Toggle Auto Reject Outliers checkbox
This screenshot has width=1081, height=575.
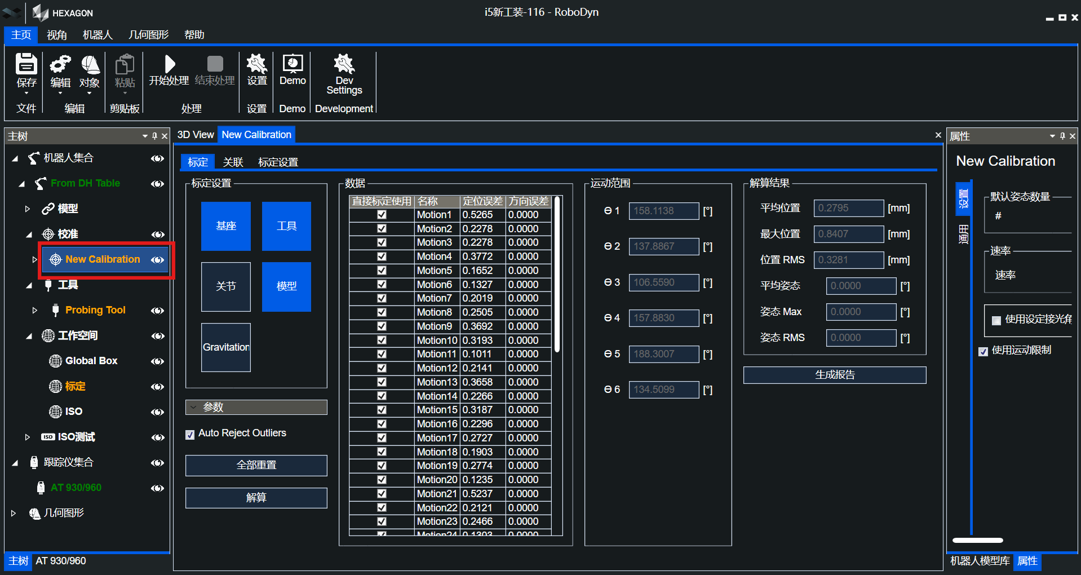coord(190,434)
